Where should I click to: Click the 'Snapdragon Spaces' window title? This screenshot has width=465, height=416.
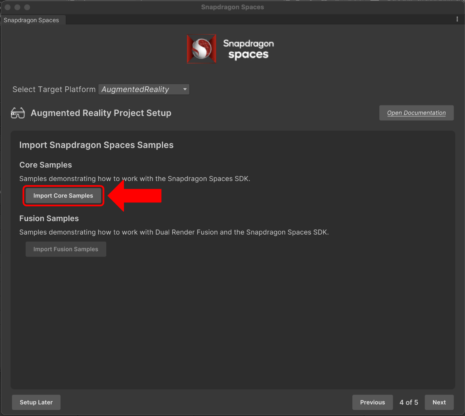click(233, 7)
